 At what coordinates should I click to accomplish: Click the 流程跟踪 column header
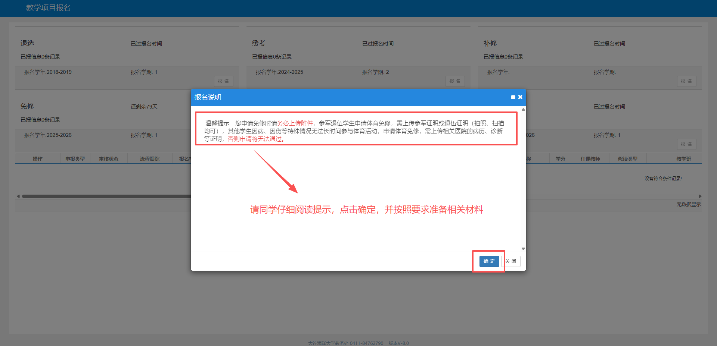pyautogui.click(x=150, y=159)
